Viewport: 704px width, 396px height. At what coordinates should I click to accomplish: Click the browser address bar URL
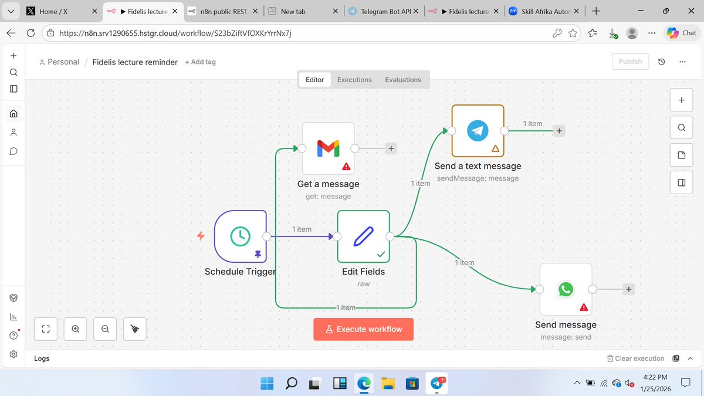pyautogui.click(x=175, y=33)
